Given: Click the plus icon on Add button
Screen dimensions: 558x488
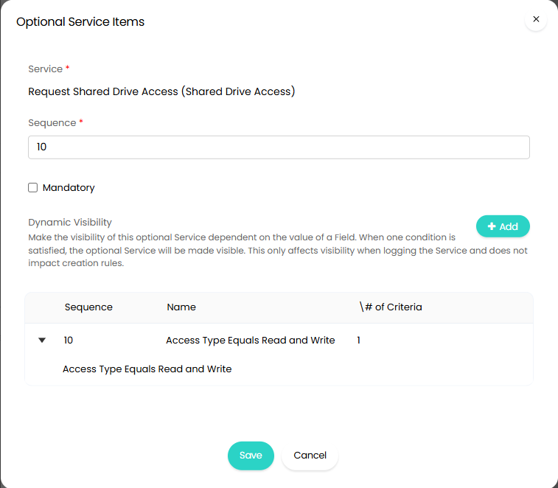Looking at the screenshot, I should pos(492,227).
